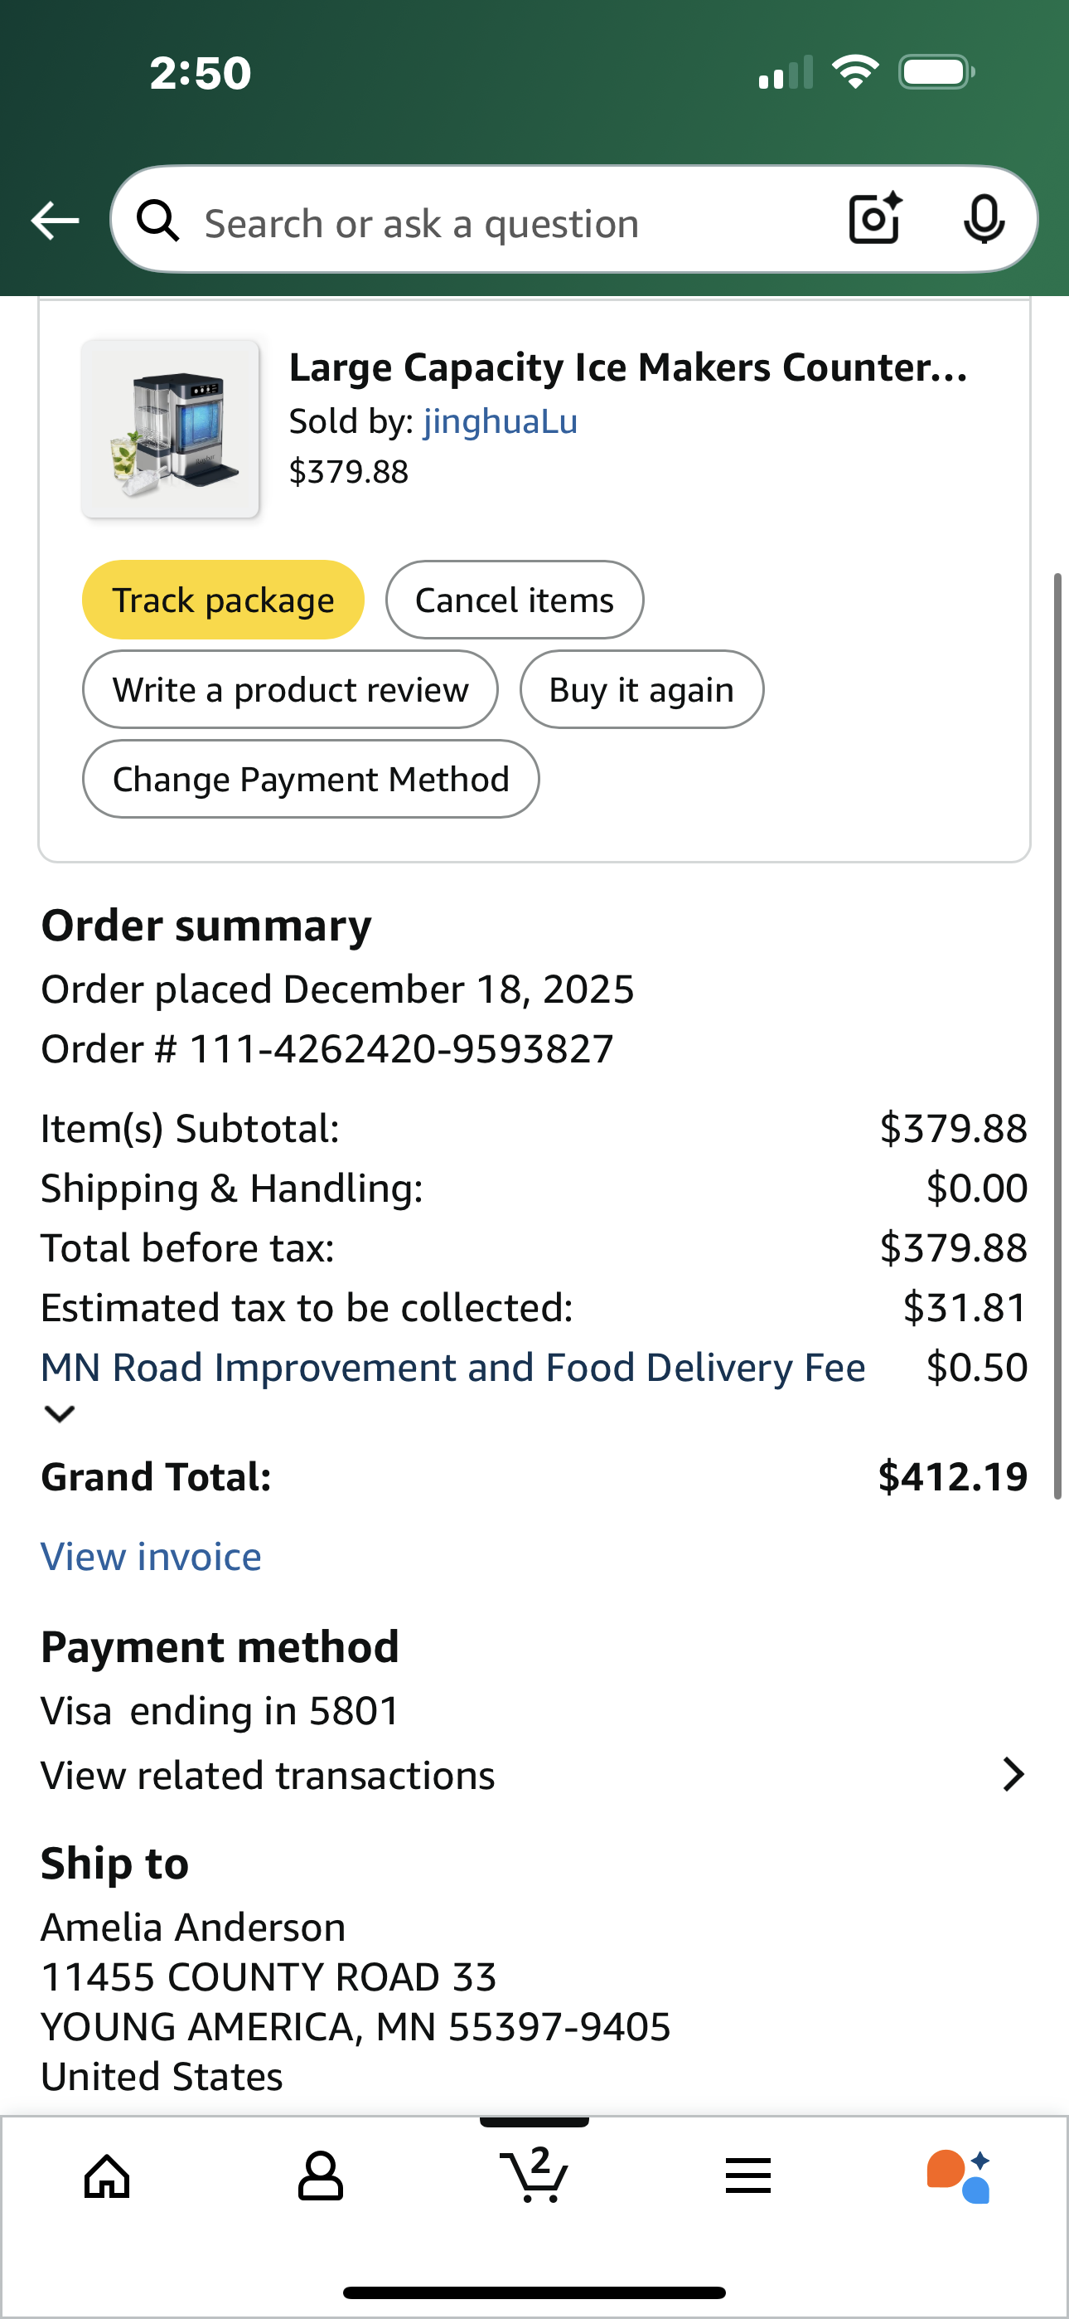Open the Rufus AI assistant icon
Screen dimensions: 1069x2319
pos(960,2177)
